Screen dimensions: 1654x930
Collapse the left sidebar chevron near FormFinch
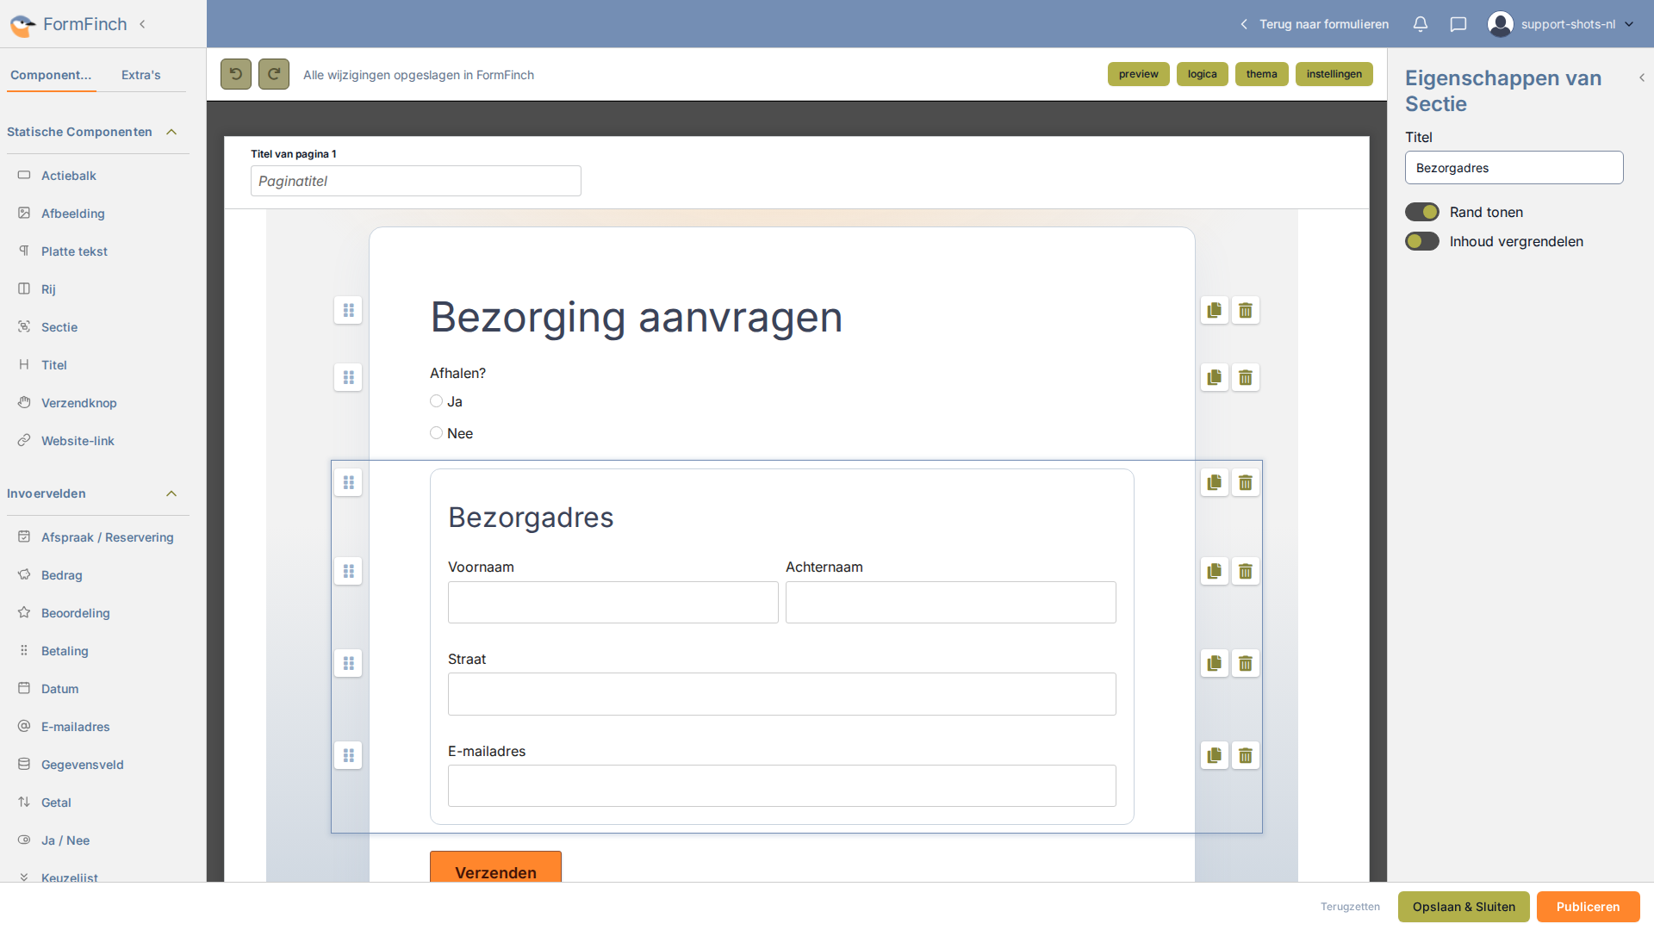(142, 24)
